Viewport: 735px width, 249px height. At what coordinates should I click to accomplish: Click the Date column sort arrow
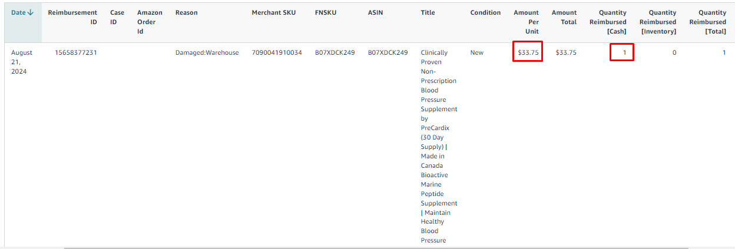[x=31, y=12]
